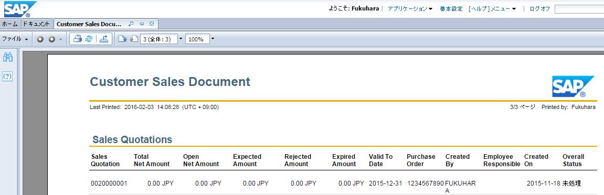Click the export report icon
The image size is (604, 195).
[x=104, y=39]
